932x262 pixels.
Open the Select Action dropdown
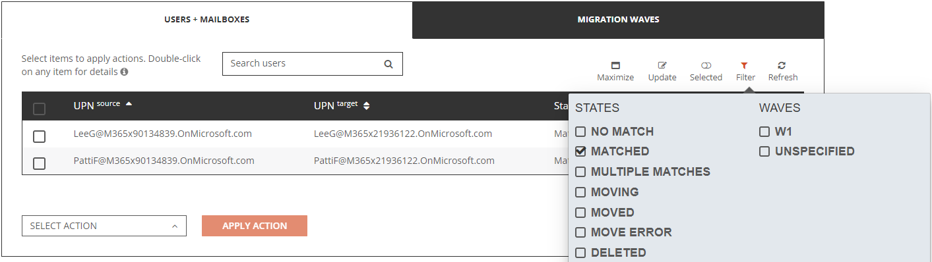click(104, 226)
